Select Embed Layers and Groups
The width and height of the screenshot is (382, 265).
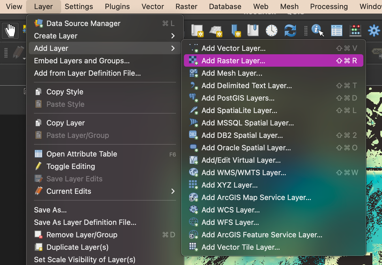(x=105, y=61)
